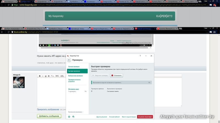Insert quote marks in forum editor
The width and height of the screenshot is (220, 123).
tap(52, 76)
